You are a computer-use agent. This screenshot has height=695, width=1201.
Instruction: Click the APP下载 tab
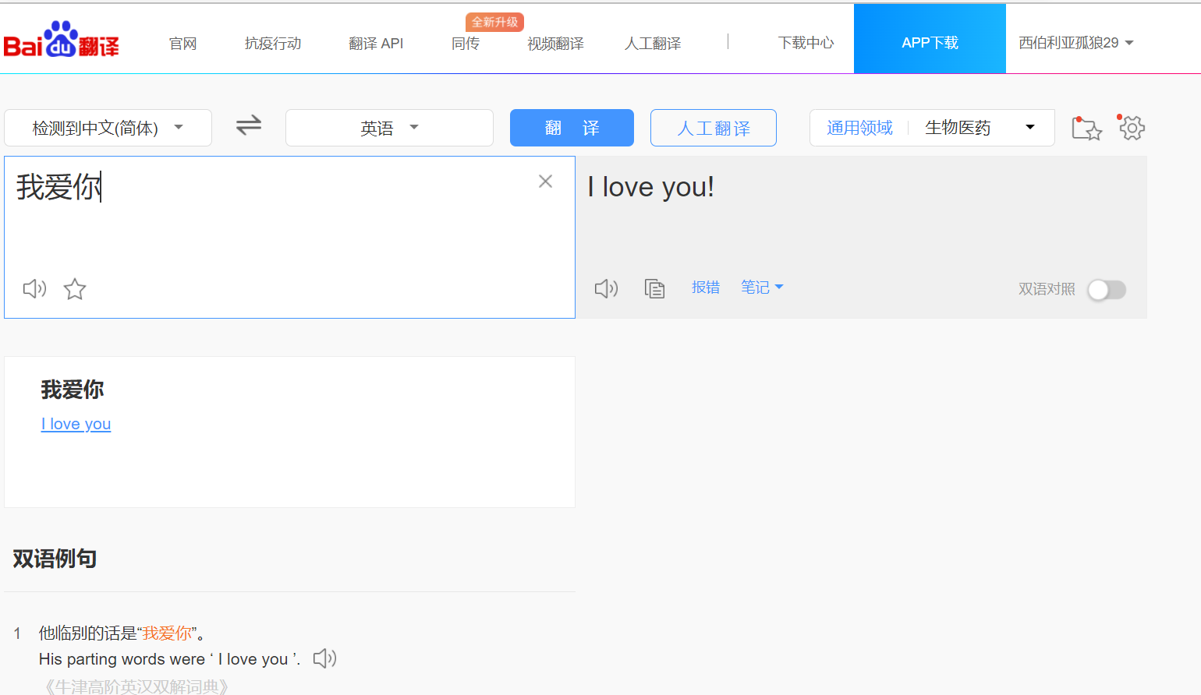(930, 39)
